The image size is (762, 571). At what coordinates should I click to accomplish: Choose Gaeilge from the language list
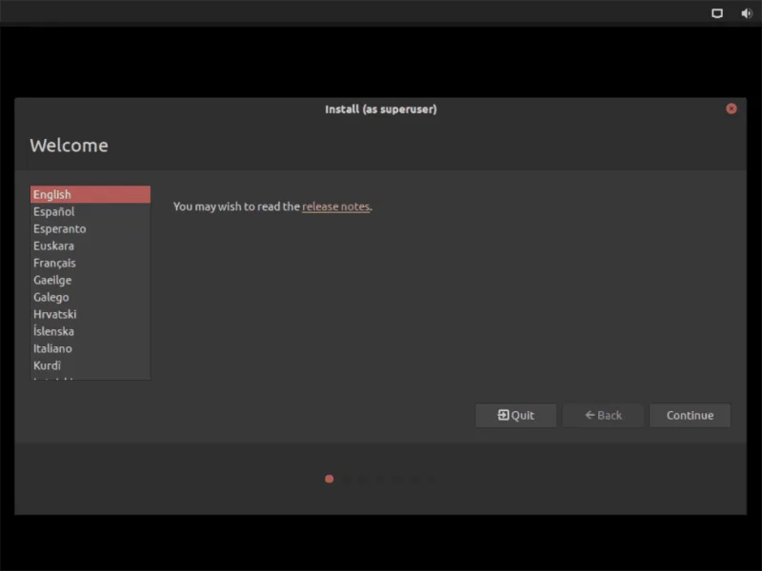pyautogui.click(x=90, y=280)
